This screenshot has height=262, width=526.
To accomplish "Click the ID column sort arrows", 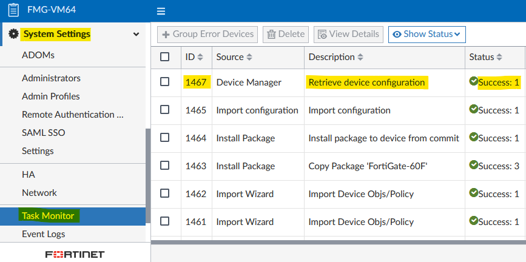I will coord(200,57).
